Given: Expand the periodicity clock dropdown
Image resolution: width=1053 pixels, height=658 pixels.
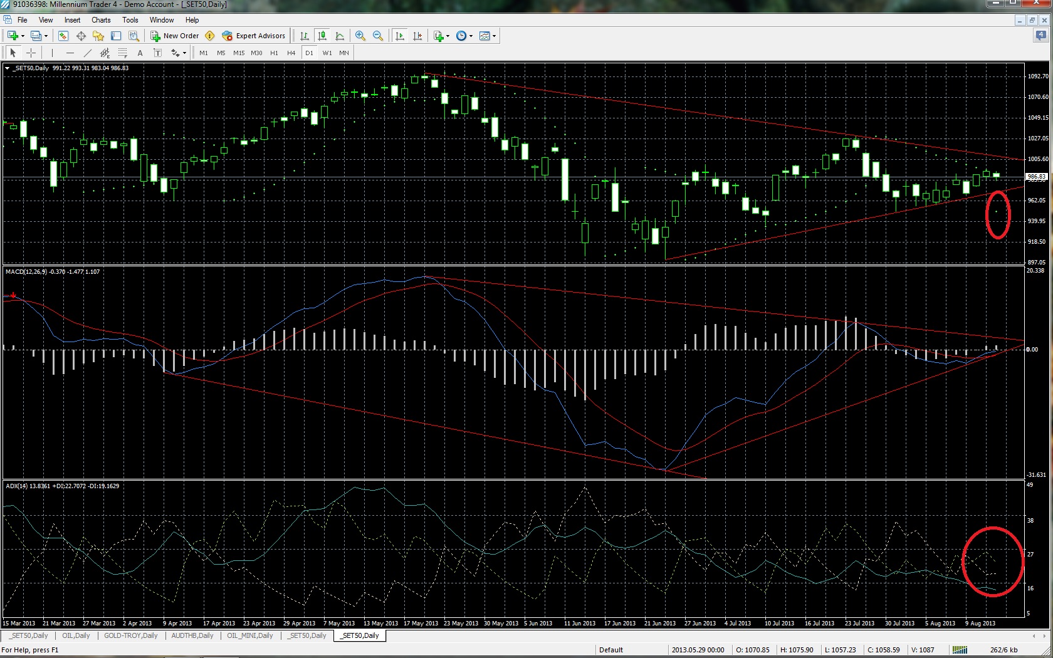Looking at the screenshot, I should (471, 36).
